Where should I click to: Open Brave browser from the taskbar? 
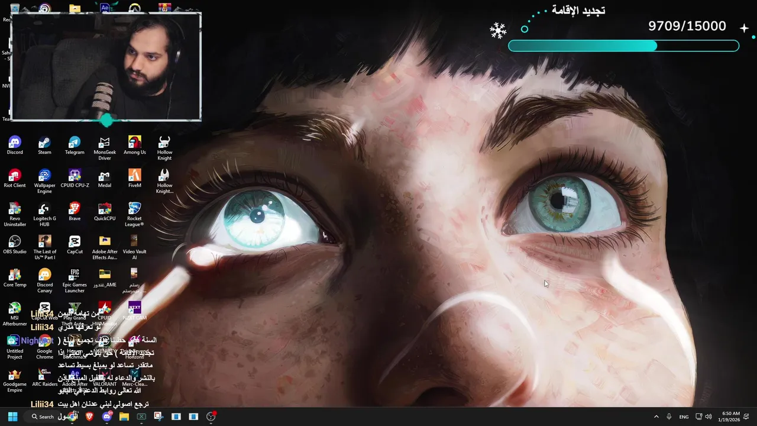[x=90, y=417]
